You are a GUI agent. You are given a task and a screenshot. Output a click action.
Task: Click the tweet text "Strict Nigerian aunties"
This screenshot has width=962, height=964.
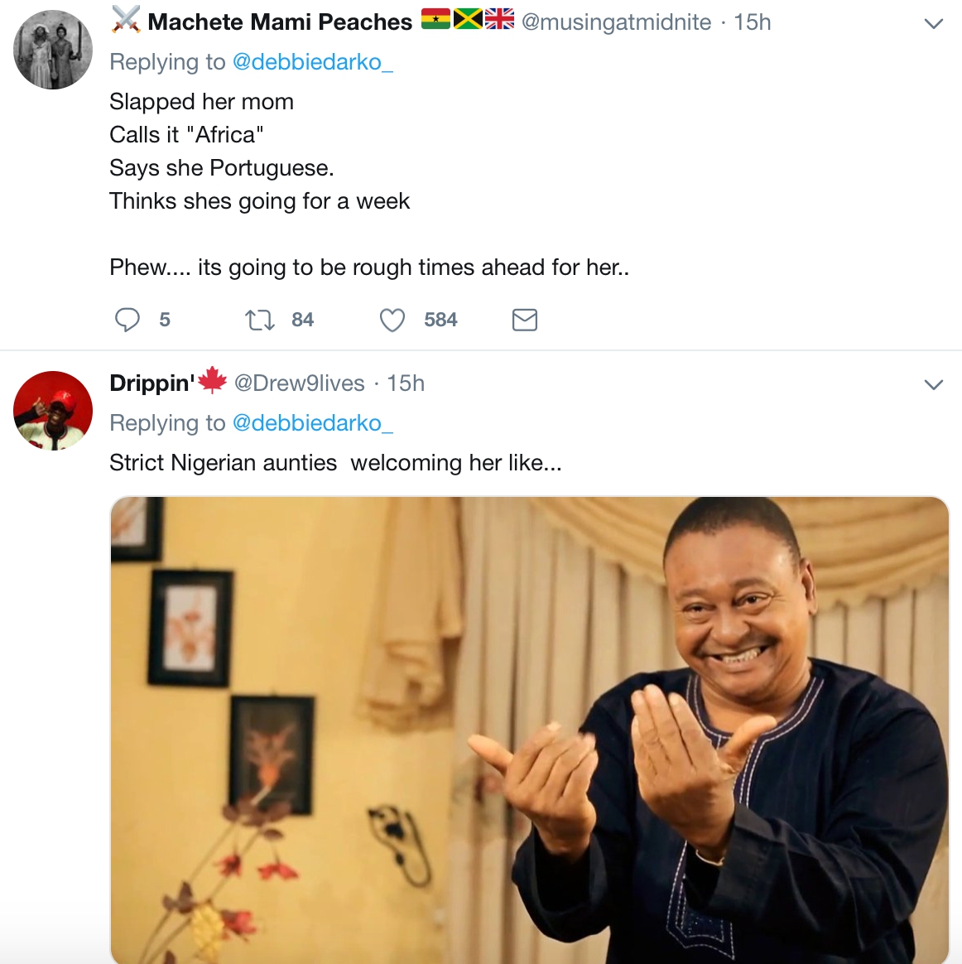click(224, 463)
